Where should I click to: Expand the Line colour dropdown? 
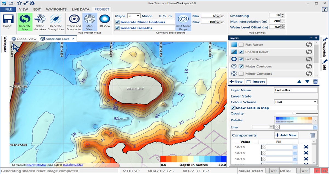314,127
